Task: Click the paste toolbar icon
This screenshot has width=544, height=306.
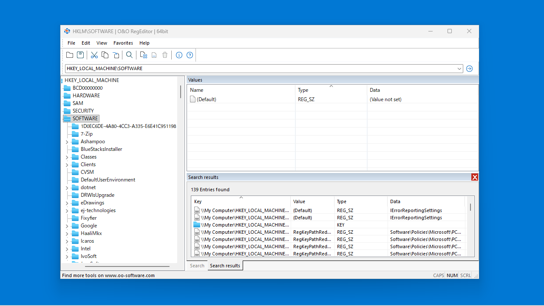Action: [x=116, y=55]
